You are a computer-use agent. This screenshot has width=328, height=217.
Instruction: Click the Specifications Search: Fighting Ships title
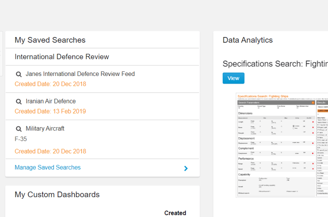[275, 64]
